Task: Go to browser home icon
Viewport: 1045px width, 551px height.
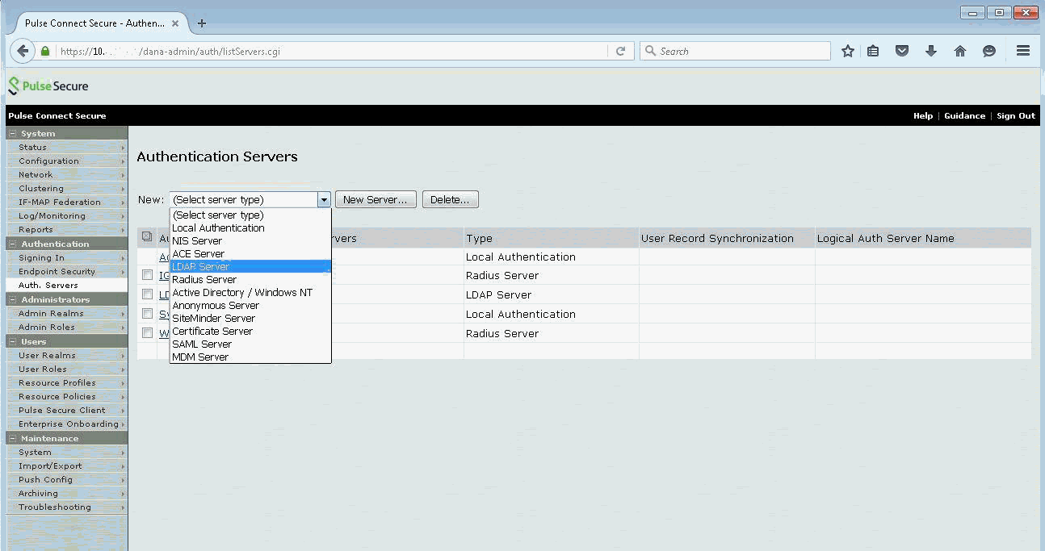Action: [x=959, y=51]
